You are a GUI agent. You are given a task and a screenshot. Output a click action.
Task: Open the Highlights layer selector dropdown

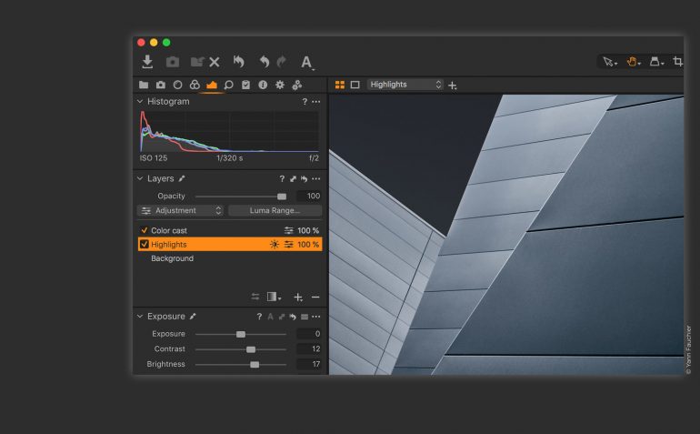[405, 85]
